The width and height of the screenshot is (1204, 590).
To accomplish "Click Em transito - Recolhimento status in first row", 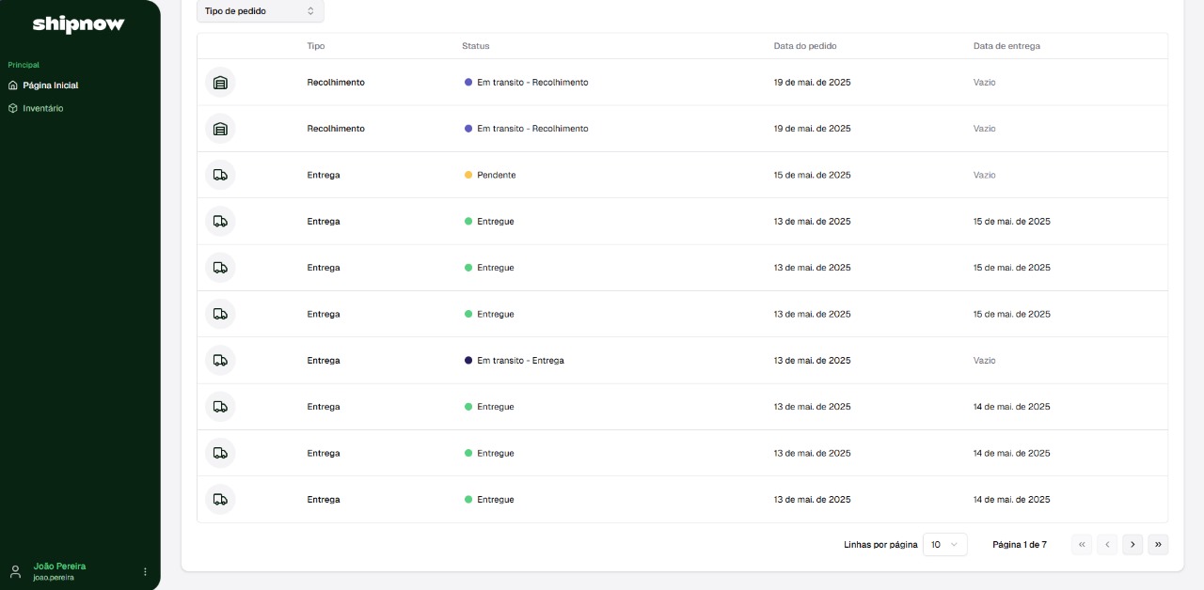I will 532,83.
